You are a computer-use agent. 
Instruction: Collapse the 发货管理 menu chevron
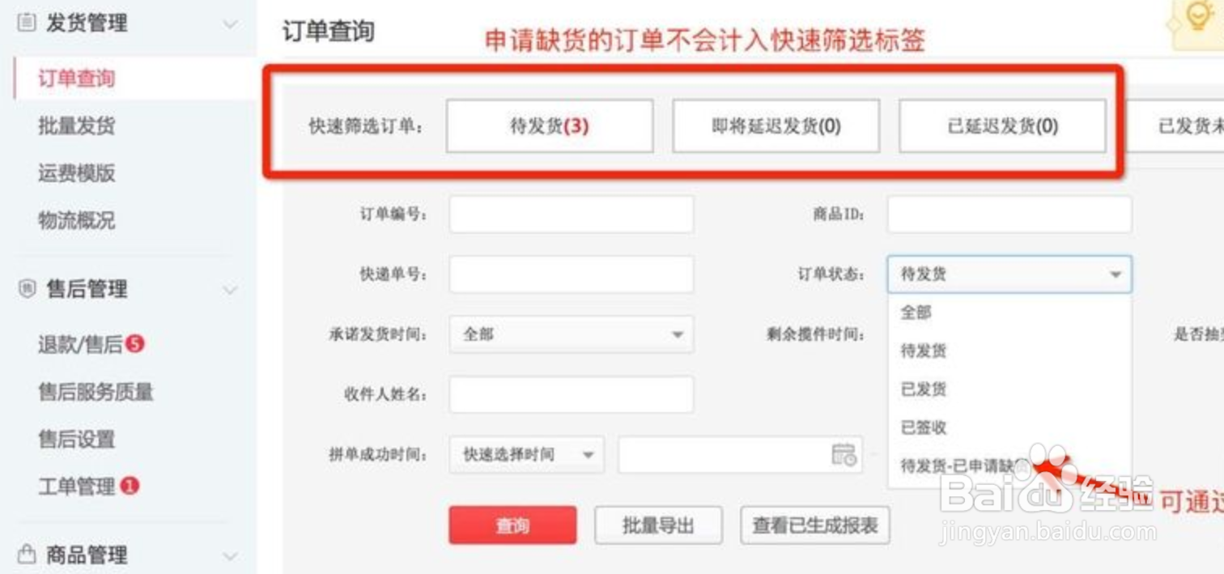point(230,24)
